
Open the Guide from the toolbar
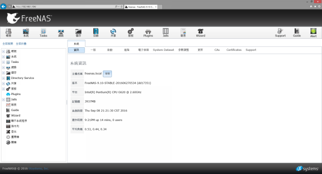(297, 33)
